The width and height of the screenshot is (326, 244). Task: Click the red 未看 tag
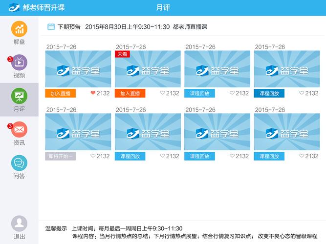tap(122, 54)
